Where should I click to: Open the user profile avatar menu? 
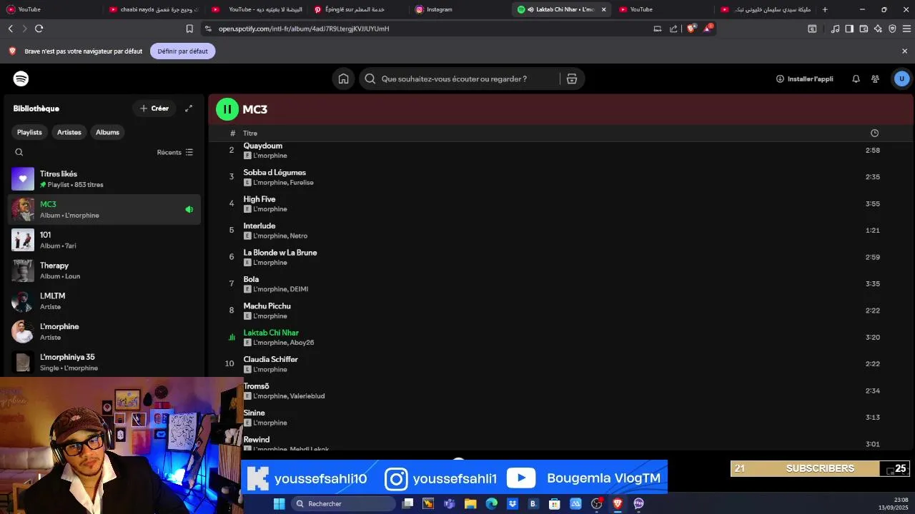901,79
